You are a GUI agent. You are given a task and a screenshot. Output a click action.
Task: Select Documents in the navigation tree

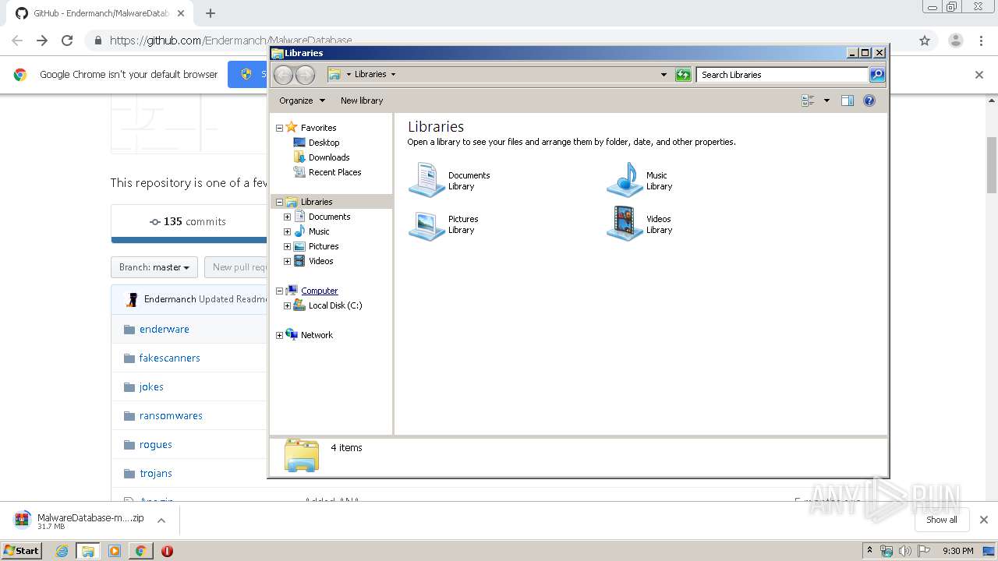[x=329, y=217]
